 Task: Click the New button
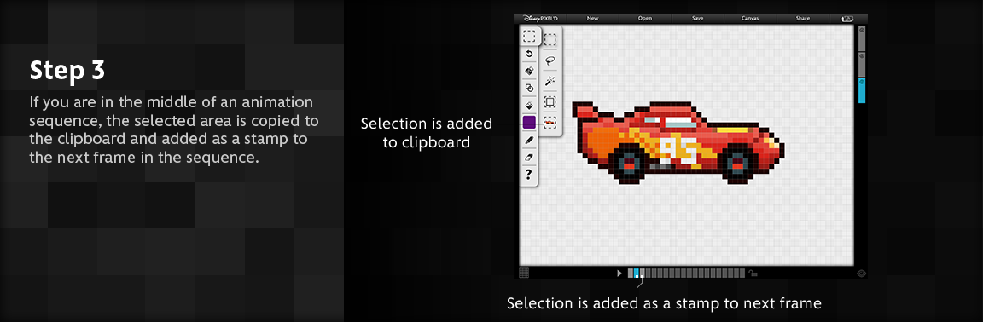point(592,18)
